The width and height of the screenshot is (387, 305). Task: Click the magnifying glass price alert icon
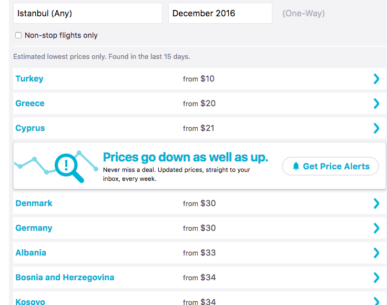(x=68, y=166)
